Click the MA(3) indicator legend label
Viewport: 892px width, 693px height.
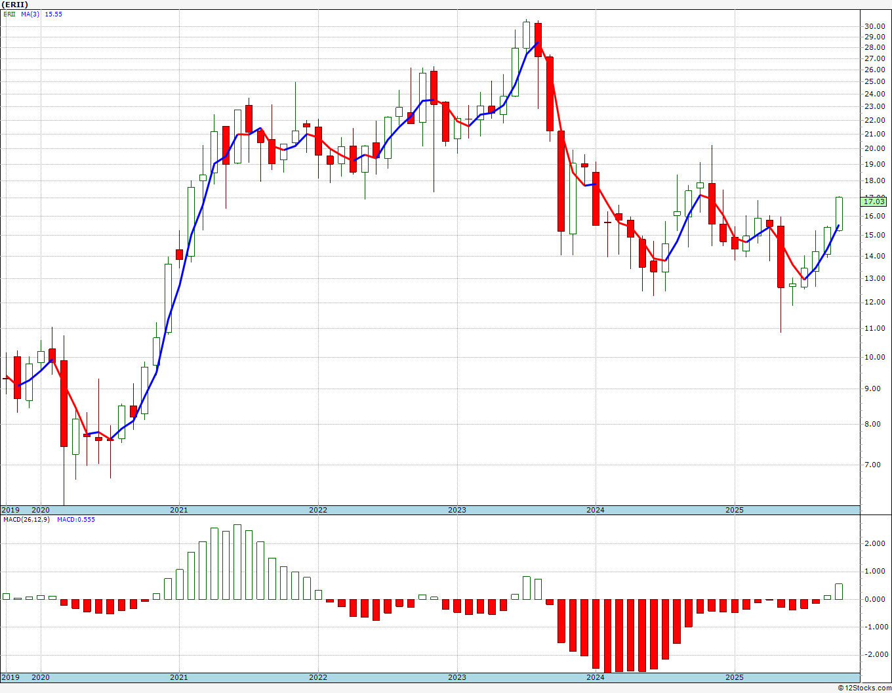click(30, 14)
